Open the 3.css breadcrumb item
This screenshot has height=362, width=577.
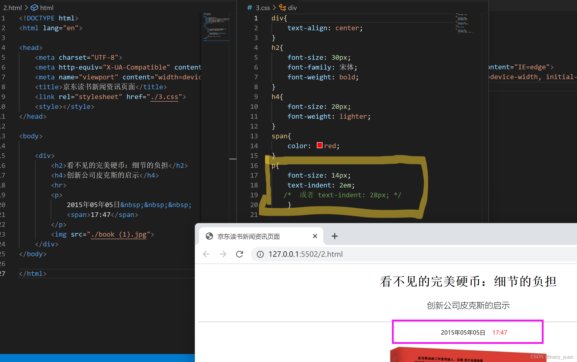coord(263,8)
